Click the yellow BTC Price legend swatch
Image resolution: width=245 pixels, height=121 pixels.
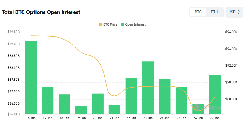click(100, 24)
